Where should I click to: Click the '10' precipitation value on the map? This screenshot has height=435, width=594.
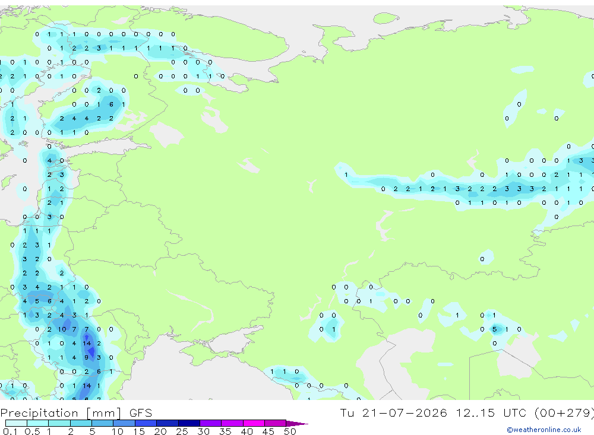point(62,329)
